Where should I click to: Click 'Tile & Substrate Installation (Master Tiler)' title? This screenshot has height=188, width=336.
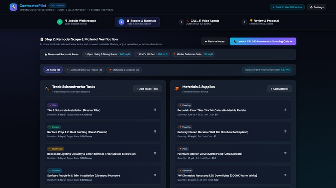[x=74, y=110]
